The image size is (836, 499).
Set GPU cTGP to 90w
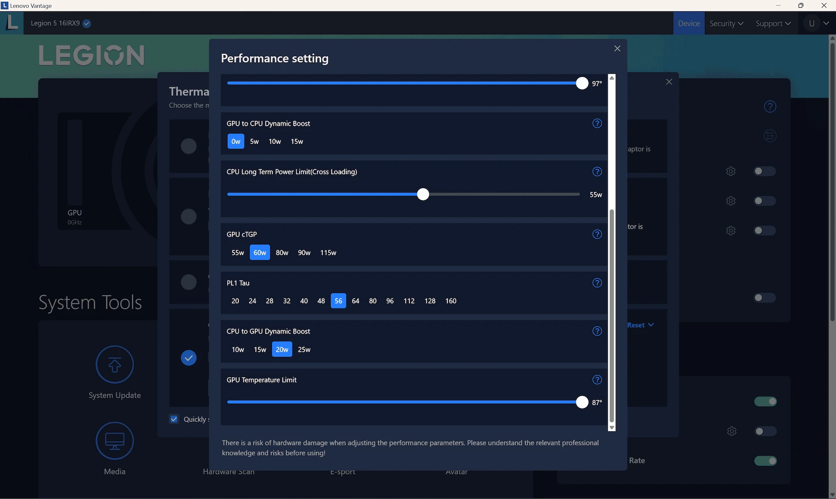(304, 253)
